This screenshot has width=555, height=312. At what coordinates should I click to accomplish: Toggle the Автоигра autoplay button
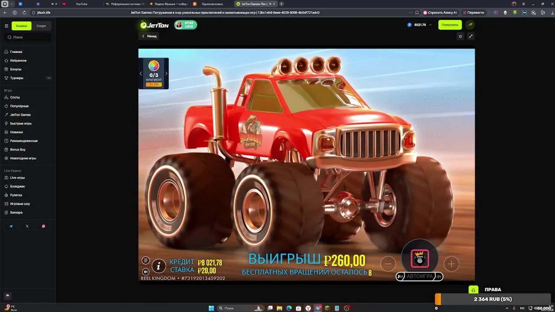coord(420,276)
